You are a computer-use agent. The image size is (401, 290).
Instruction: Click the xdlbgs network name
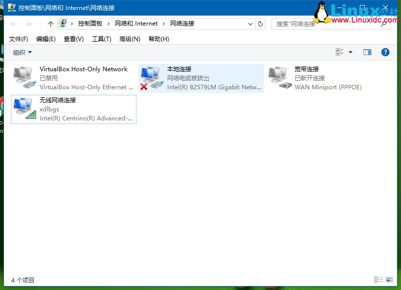coord(49,109)
